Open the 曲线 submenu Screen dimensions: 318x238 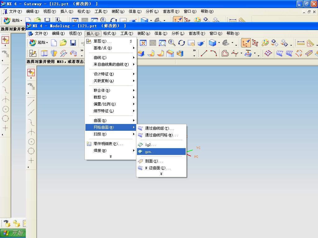[111, 58]
